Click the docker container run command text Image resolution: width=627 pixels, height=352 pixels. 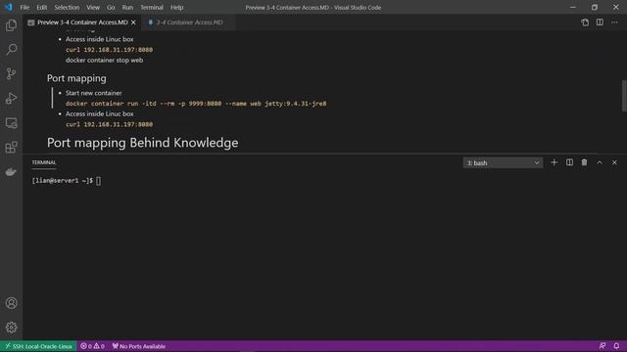tap(196, 104)
